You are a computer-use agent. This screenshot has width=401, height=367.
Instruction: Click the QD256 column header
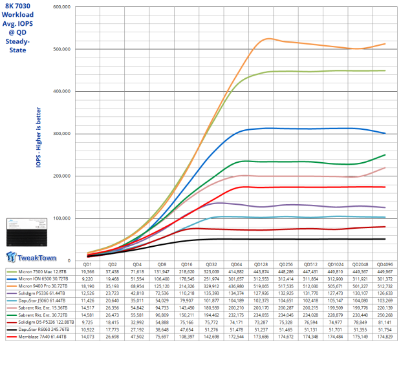[286, 264]
